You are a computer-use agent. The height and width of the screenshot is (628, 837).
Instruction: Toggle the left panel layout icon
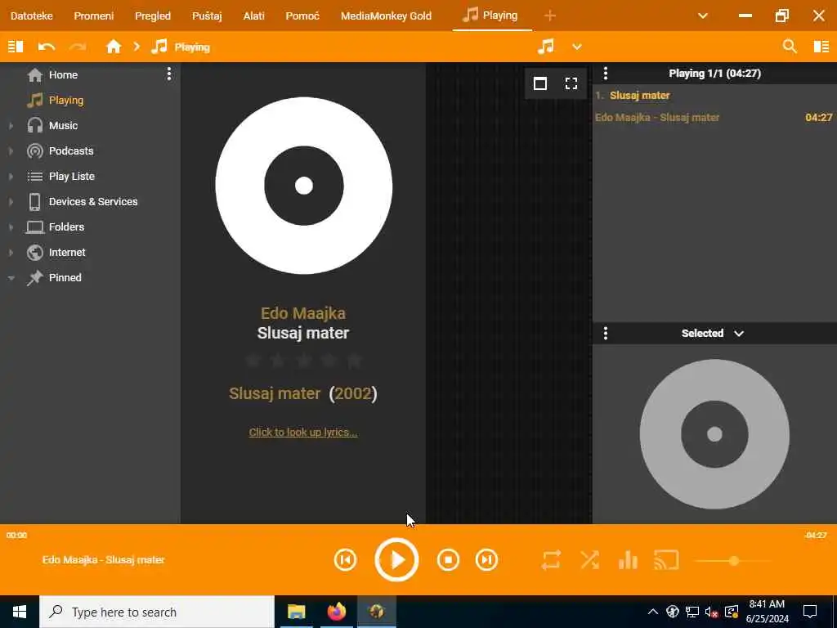pyautogui.click(x=16, y=47)
